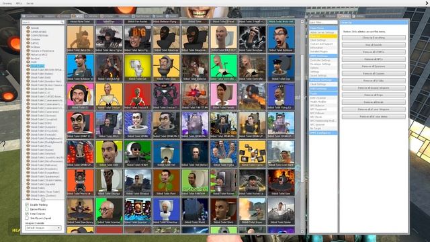Collapse the Main Menu section header
This screenshot has height=242, width=430.
click(x=323, y=28)
